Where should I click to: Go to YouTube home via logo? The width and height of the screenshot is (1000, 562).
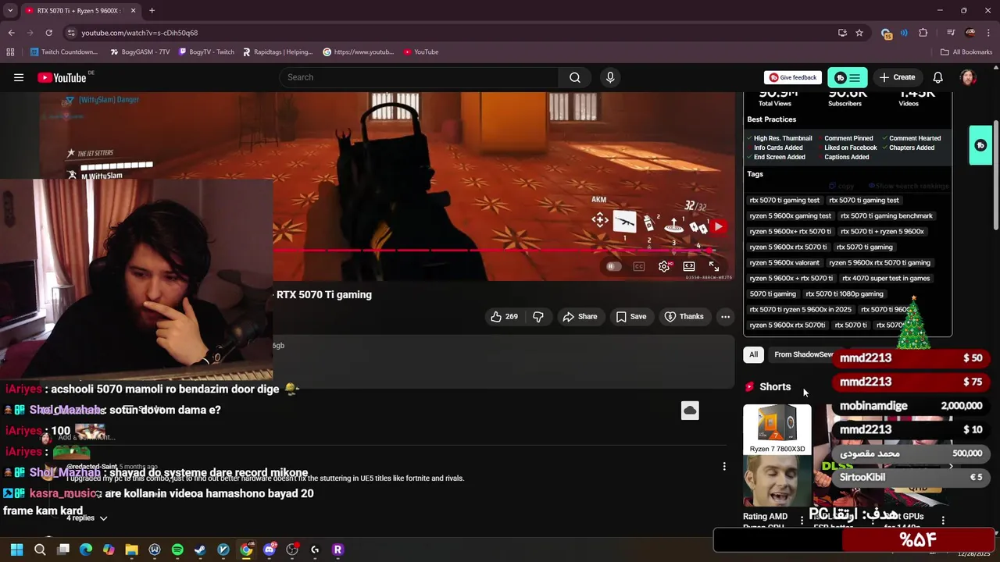[62, 77]
